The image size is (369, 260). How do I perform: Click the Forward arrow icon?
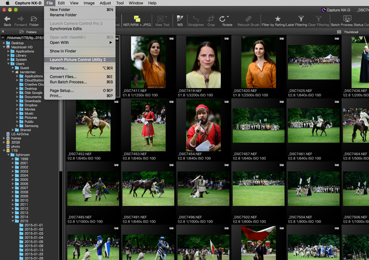[21, 19]
